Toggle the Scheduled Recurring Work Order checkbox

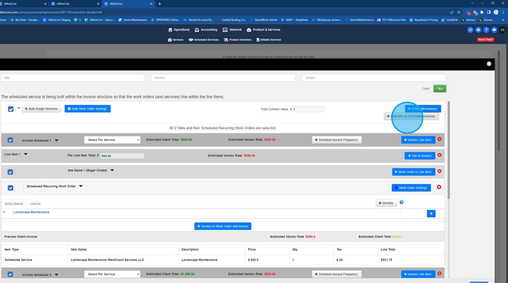[10, 188]
